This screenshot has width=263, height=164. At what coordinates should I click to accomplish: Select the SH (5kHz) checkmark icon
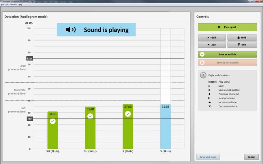pyautogui.click(x=90, y=116)
